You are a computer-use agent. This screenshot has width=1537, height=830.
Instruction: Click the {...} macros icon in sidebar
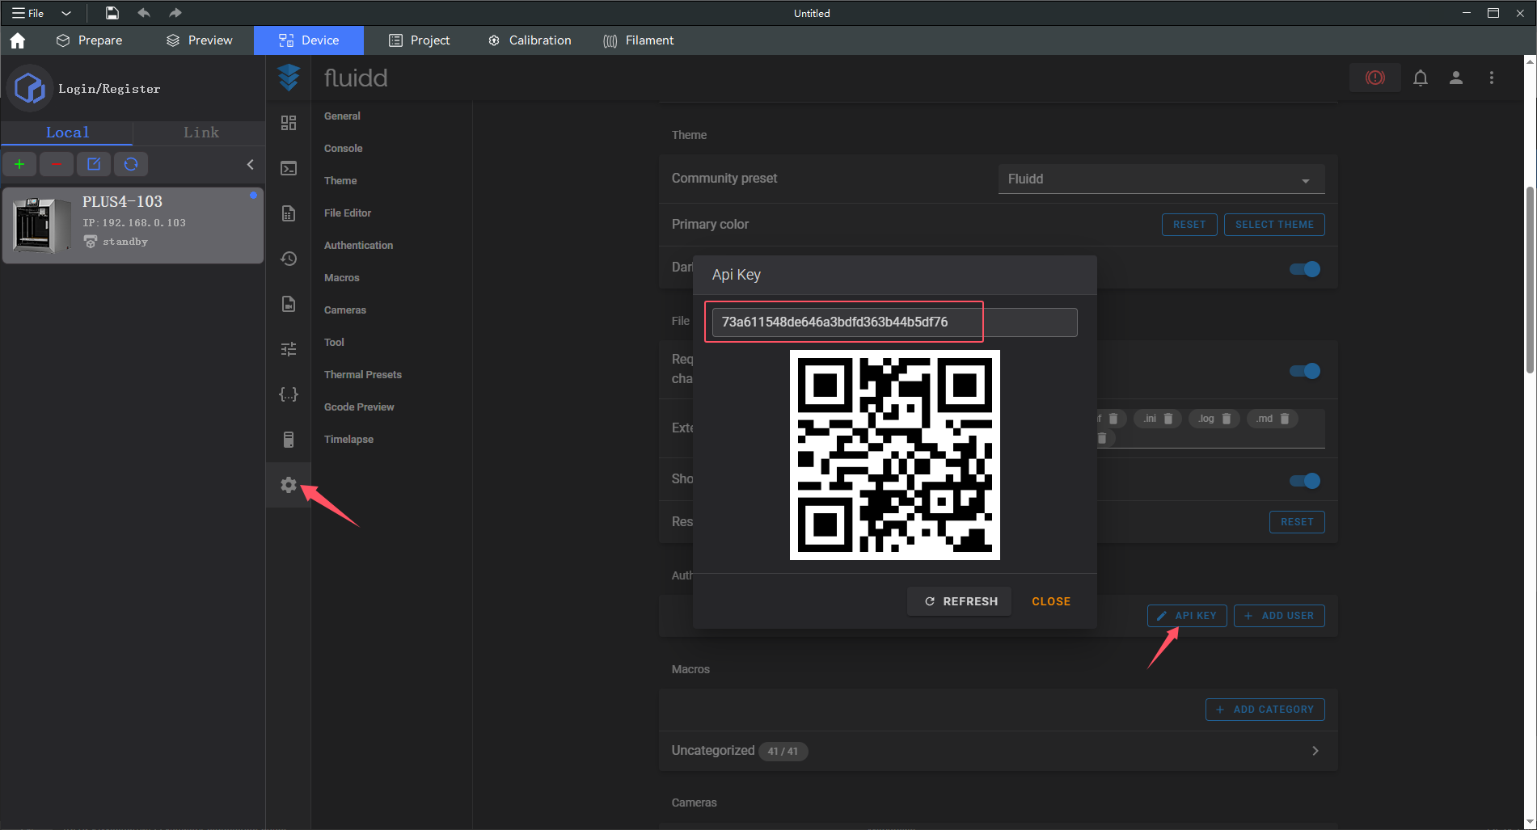pos(289,394)
